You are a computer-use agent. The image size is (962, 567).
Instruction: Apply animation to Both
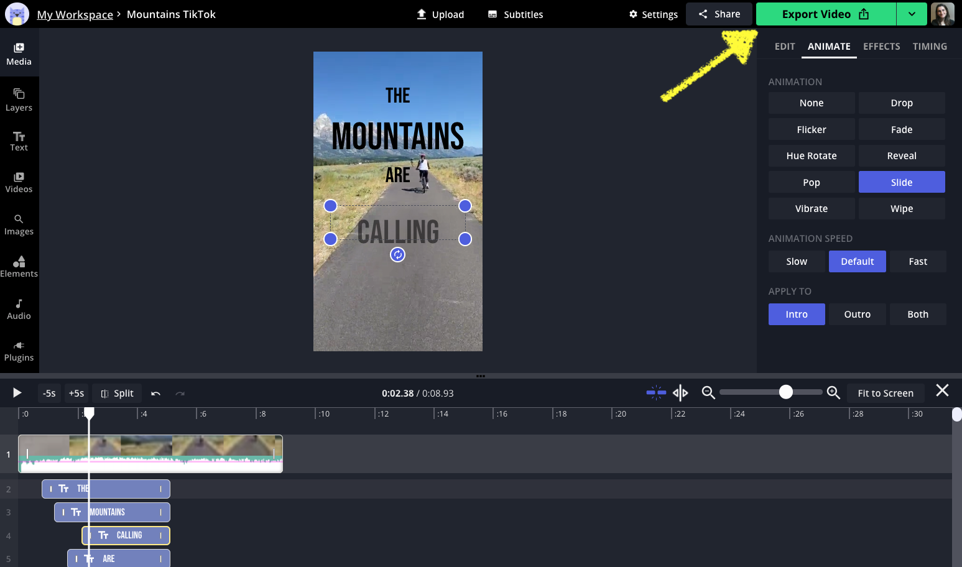tap(917, 315)
